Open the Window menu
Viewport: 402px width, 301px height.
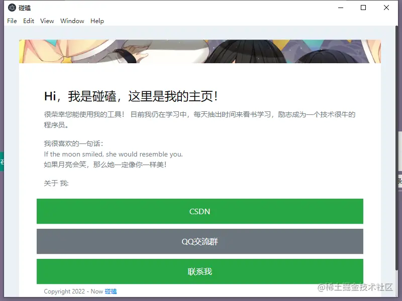pyautogui.click(x=72, y=21)
